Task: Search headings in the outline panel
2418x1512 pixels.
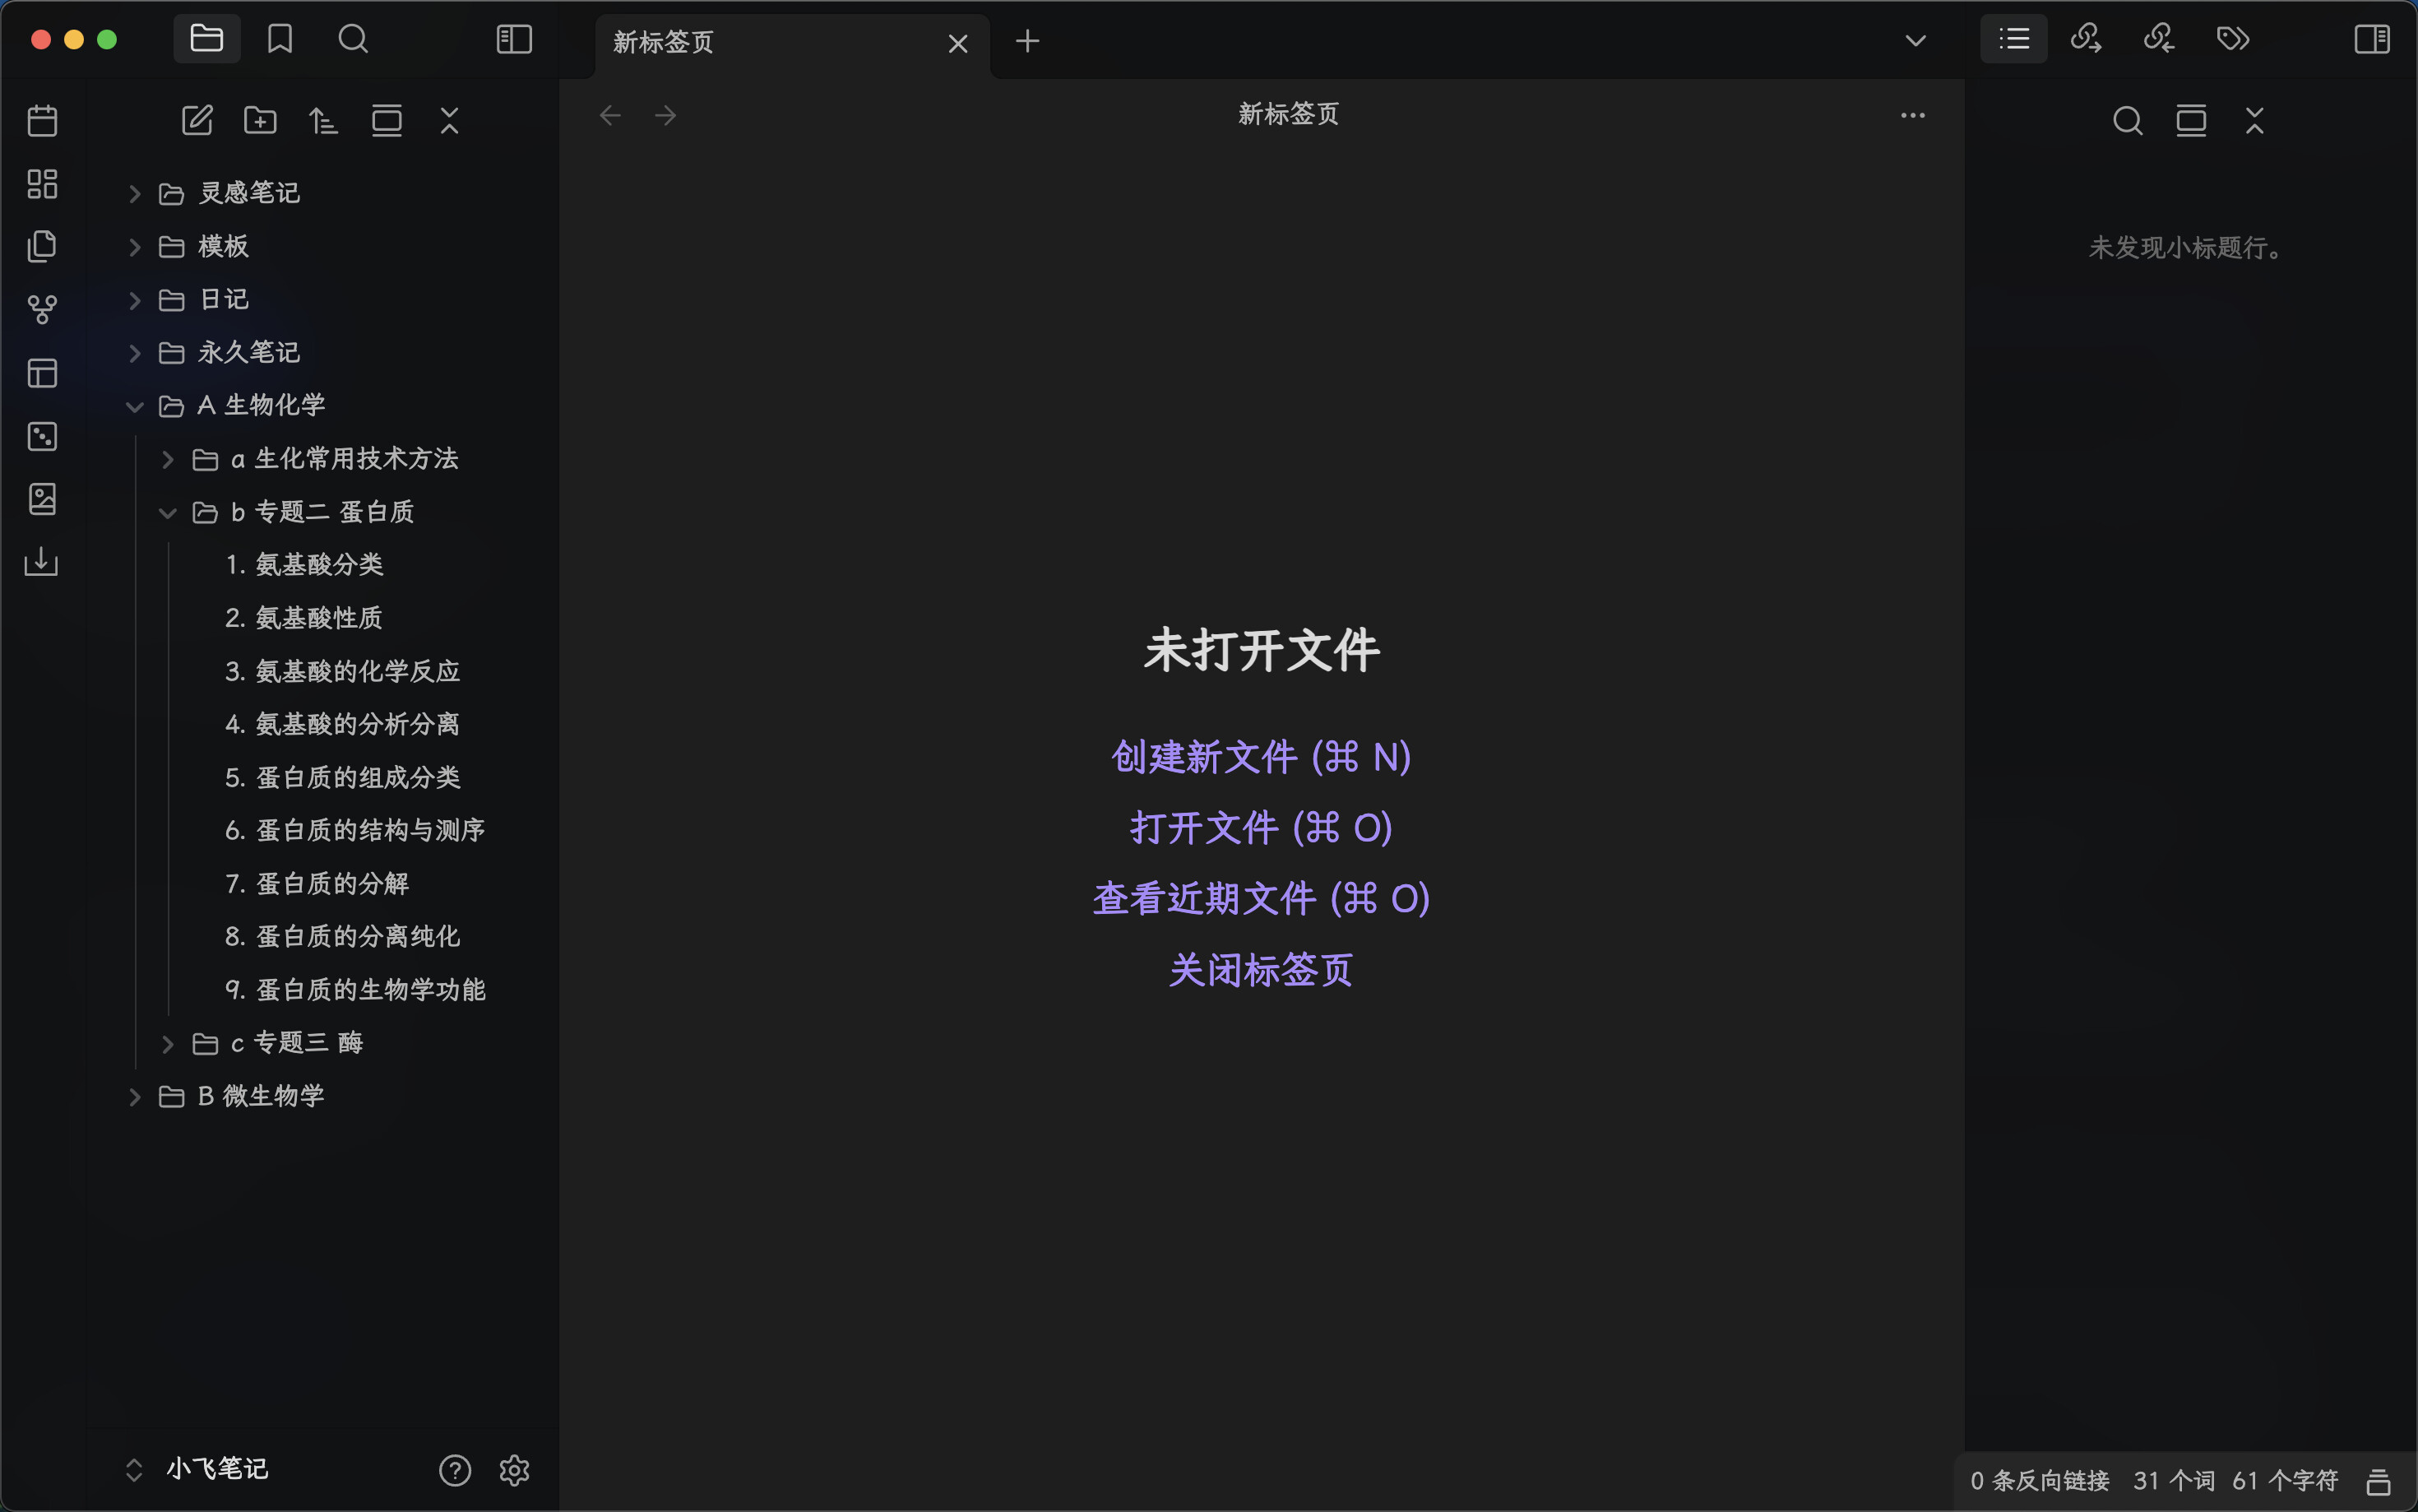Action: click(x=2128, y=121)
